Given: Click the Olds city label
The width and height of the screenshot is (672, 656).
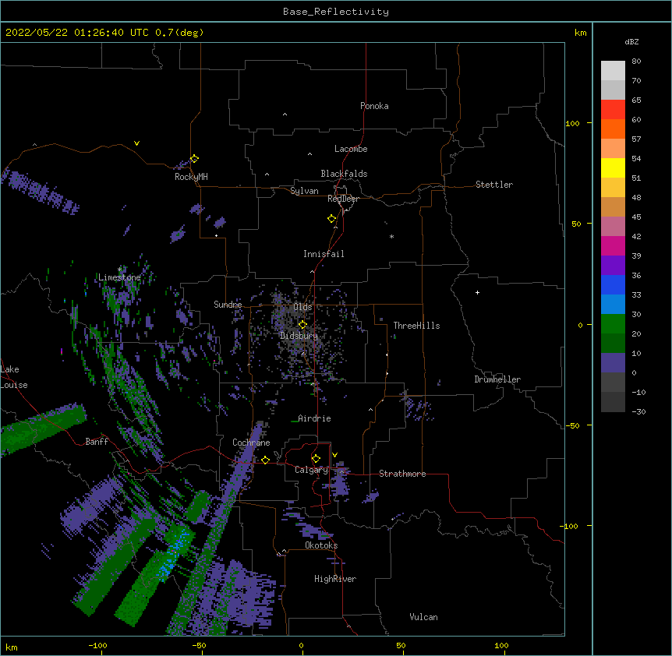Looking at the screenshot, I should click(302, 307).
